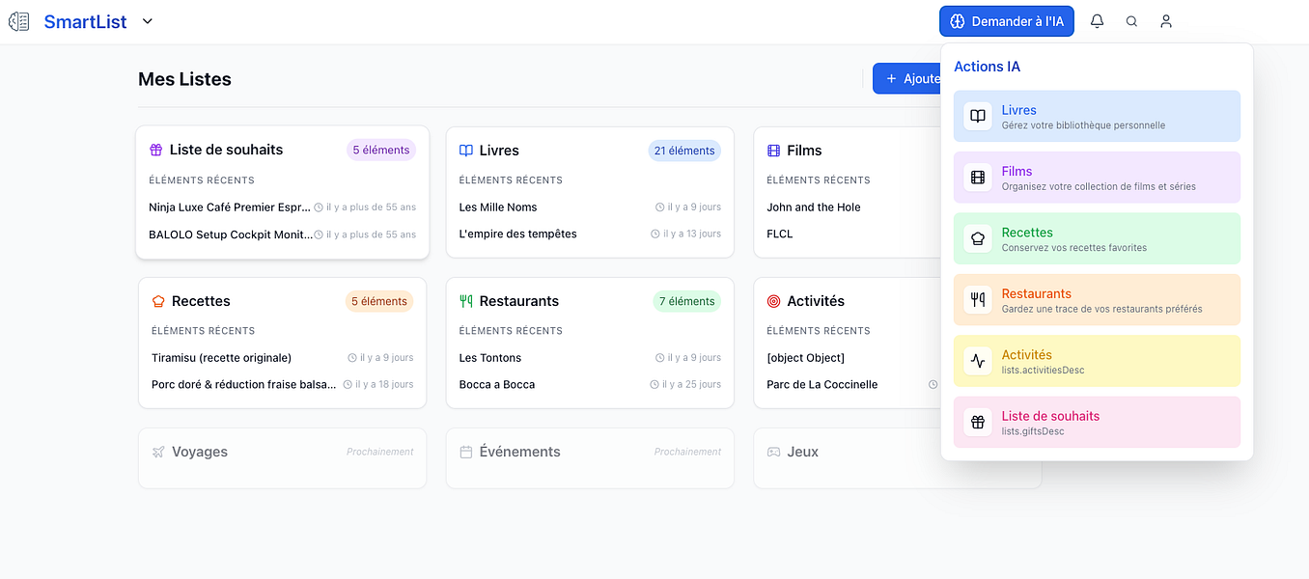
Task: Click the calendar icon on Événements card
Action: click(464, 451)
